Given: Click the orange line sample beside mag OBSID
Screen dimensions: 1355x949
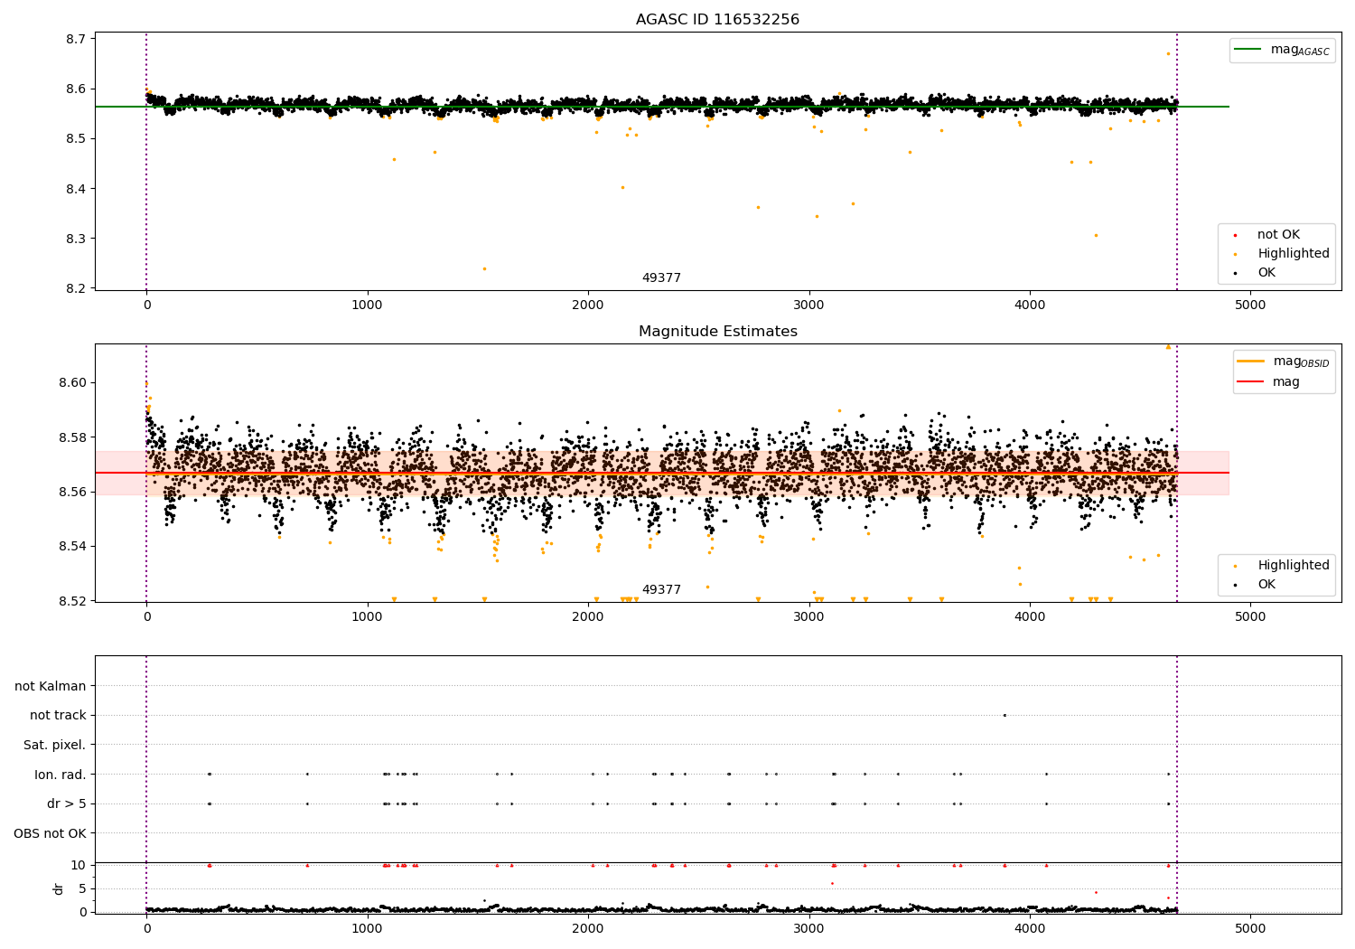Looking at the screenshot, I should [1251, 362].
